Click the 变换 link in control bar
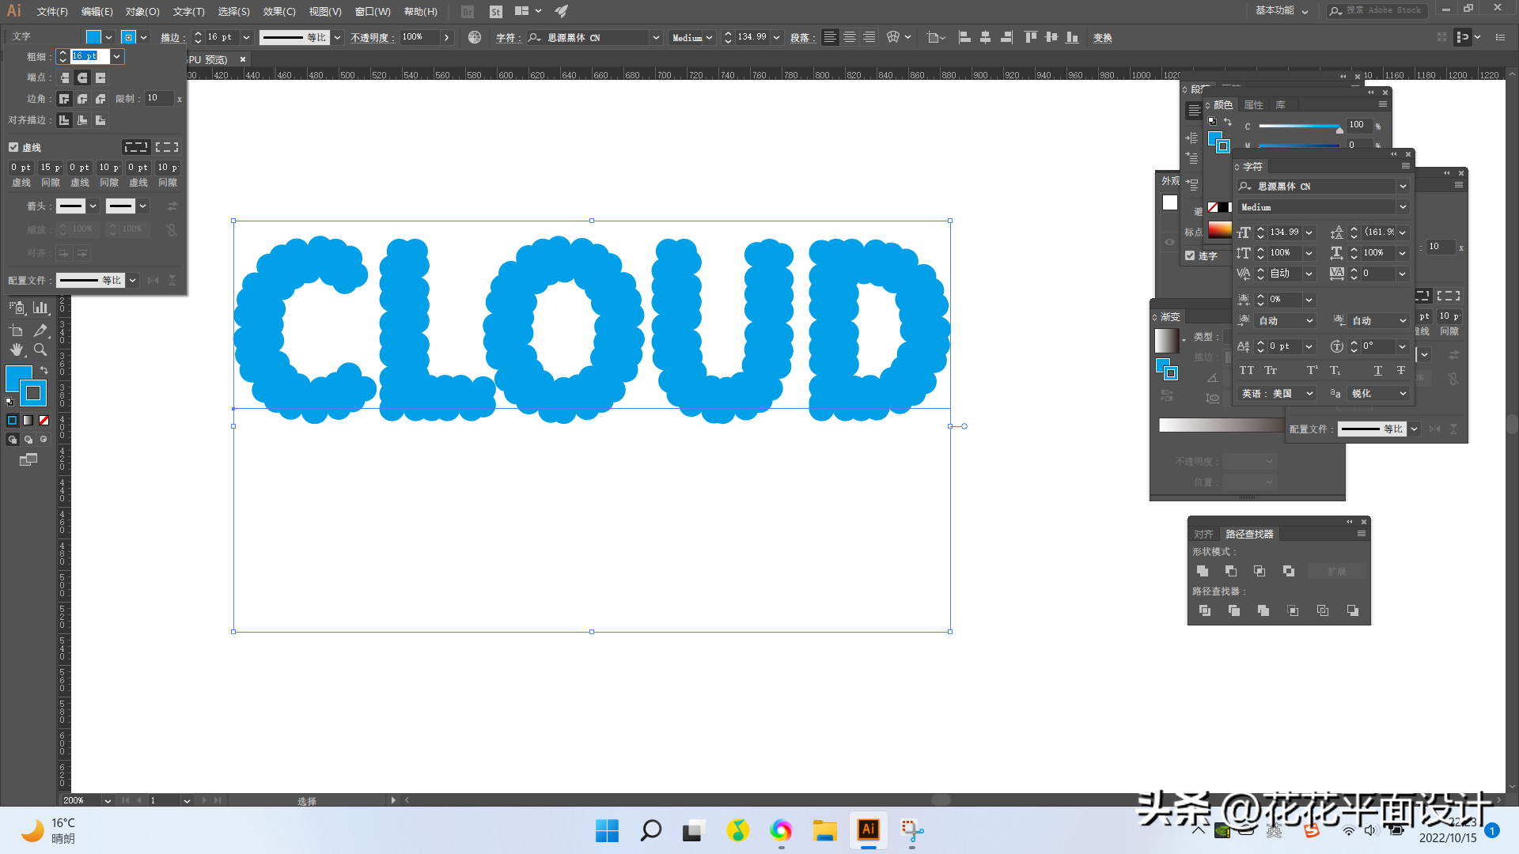 pos(1102,37)
